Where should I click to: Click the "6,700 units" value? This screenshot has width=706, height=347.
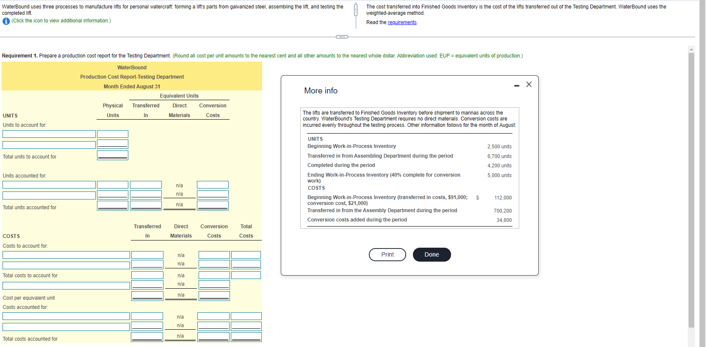coord(499,156)
